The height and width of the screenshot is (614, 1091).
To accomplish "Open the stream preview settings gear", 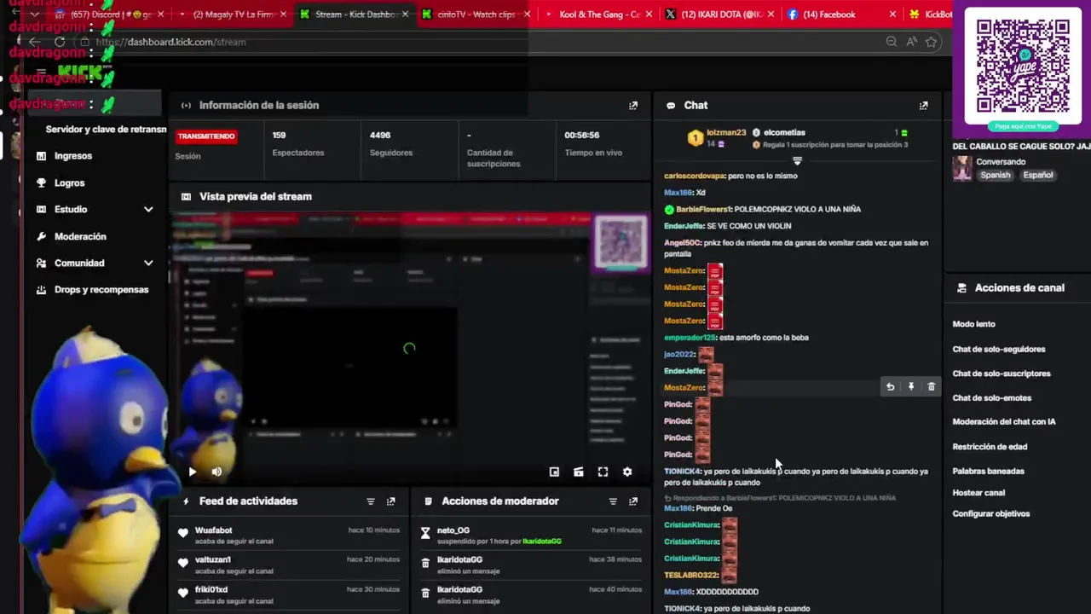I will point(627,472).
